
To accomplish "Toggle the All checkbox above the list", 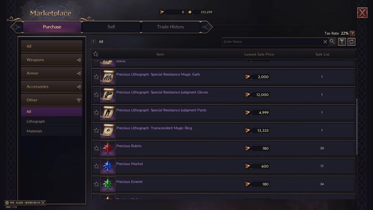I will pos(94,41).
